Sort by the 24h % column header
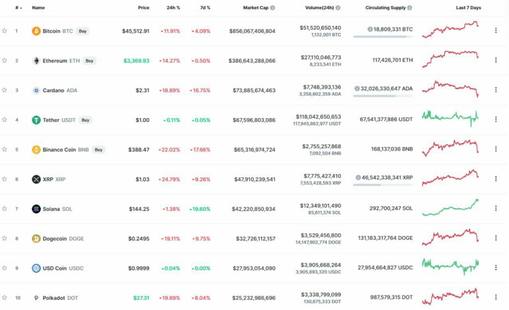 click(x=173, y=8)
